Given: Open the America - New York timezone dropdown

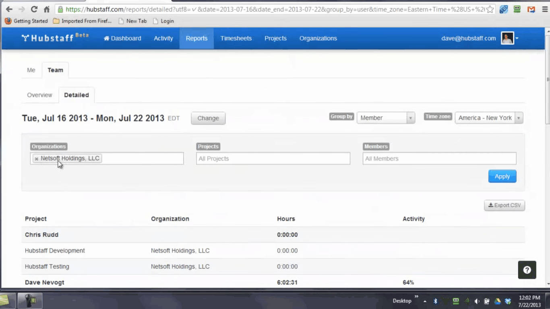Looking at the screenshot, I should click(488, 118).
